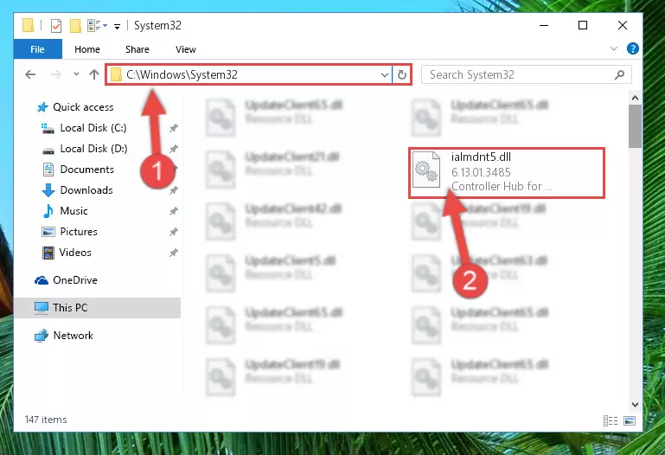Click the pin icon beside Pictures
Image resolution: width=665 pixels, height=455 pixels.
(x=174, y=232)
